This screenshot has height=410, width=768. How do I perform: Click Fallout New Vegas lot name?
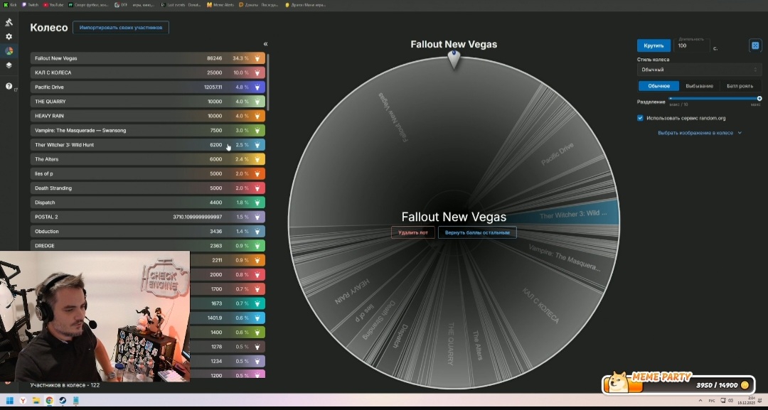click(56, 58)
